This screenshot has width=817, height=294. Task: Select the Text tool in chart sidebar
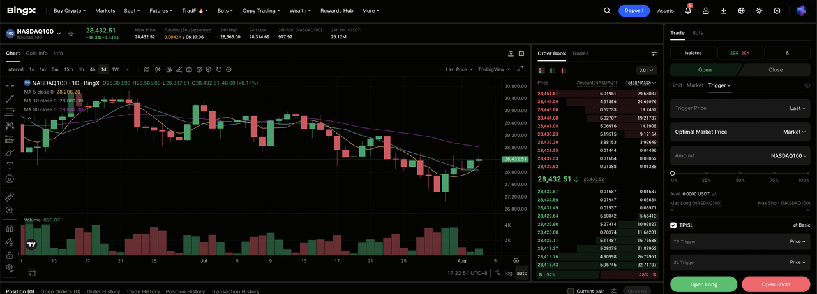tap(10, 165)
